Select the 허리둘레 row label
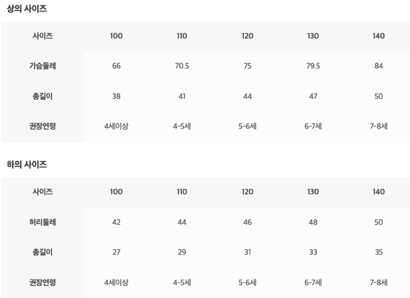The image size is (410, 298). point(43,222)
